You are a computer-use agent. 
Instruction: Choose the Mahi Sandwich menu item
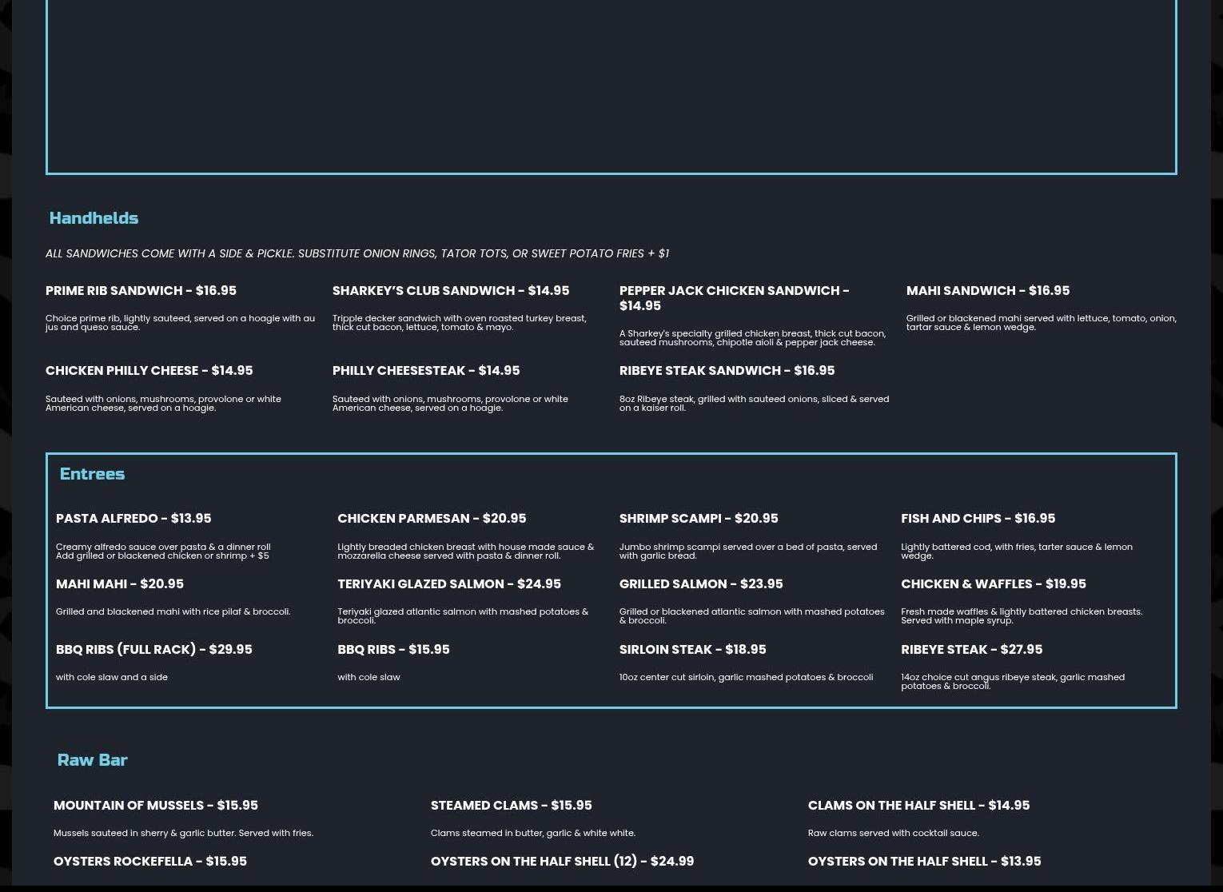(987, 291)
